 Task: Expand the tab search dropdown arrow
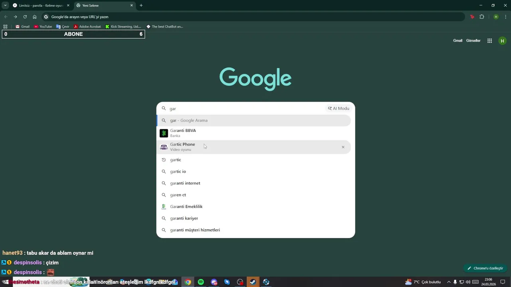[x=5, y=6]
